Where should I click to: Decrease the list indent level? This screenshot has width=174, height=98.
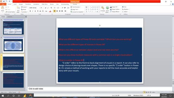63,8
